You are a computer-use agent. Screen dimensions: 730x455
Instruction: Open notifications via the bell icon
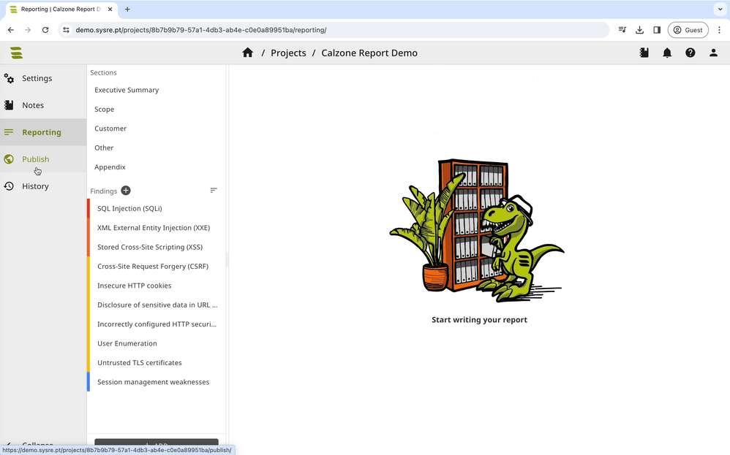(x=667, y=53)
